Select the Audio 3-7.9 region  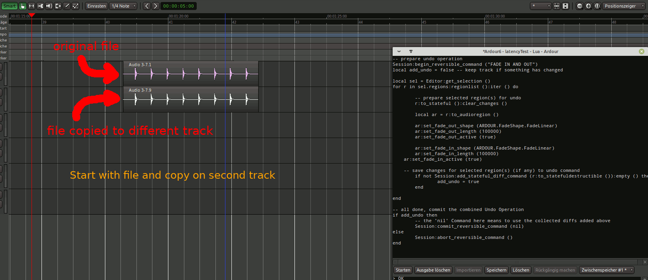pyautogui.click(x=191, y=100)
